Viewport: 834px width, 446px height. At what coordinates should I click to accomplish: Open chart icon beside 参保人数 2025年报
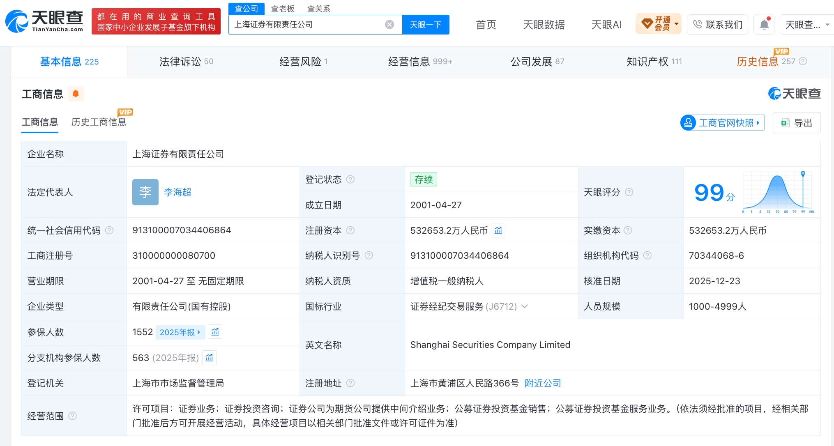pos(215,332)
